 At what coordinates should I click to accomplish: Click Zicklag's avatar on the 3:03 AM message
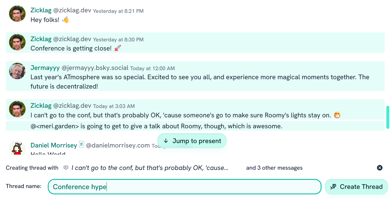[x=17, y=109]
